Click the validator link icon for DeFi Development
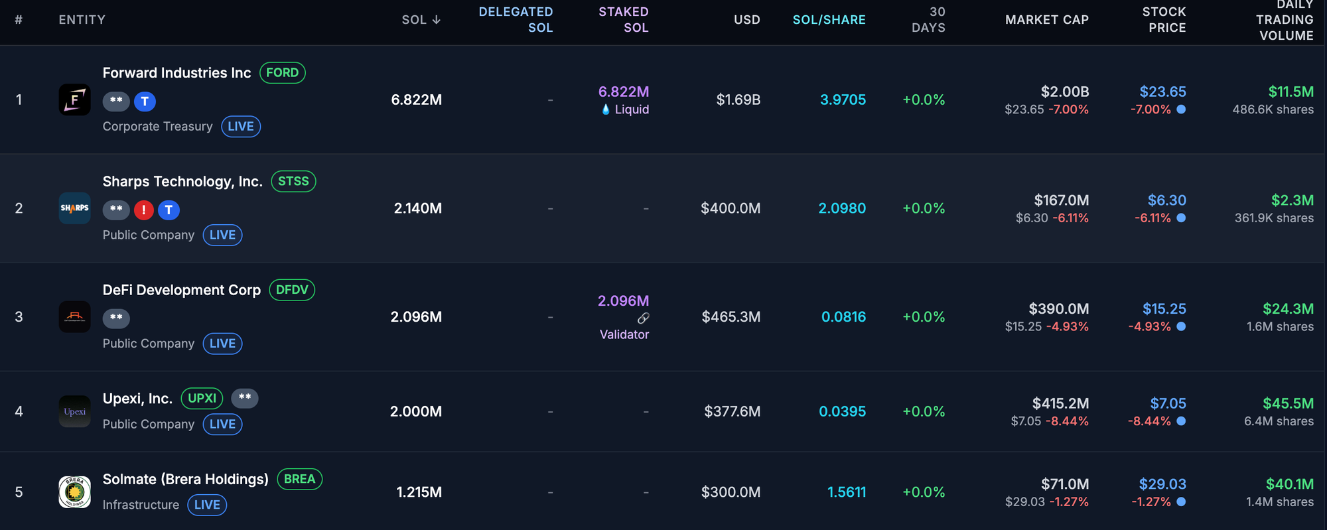Image resolution: width=1327 pixels, height=530 pixels. [x=643, y=318]
